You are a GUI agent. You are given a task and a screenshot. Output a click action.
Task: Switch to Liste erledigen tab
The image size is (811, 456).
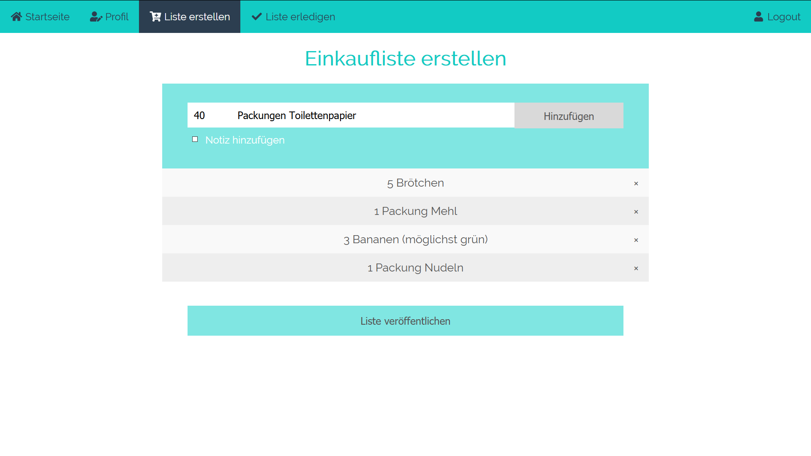[300, 16]
